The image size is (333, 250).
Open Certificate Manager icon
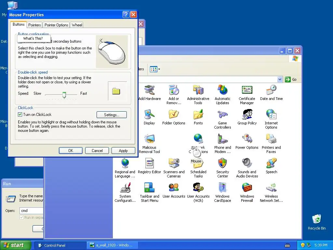point(247,95)
